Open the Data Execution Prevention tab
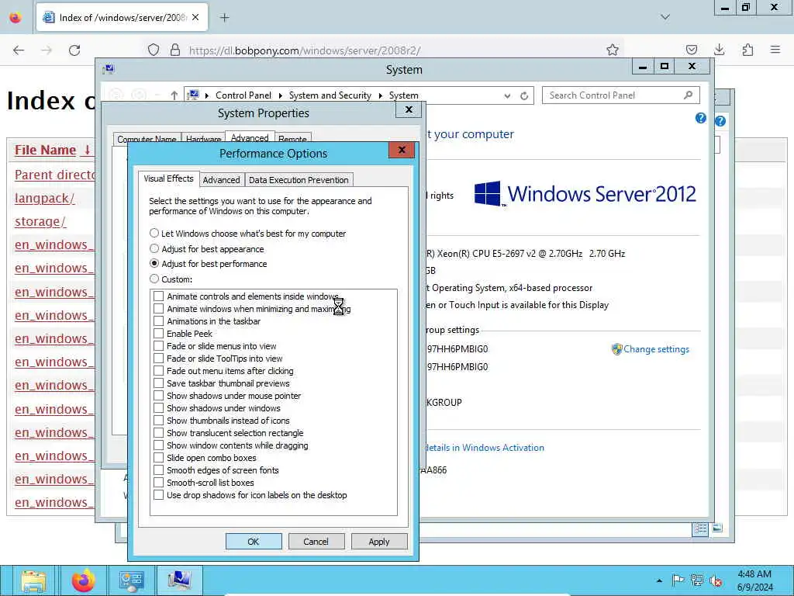Image resolution: width=794 pixels, height=596 pixels. click(299, 180)
